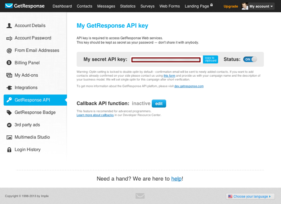Click the US flag icon in the footer
This screenshot has height=204, width=281.
[230, 196]
